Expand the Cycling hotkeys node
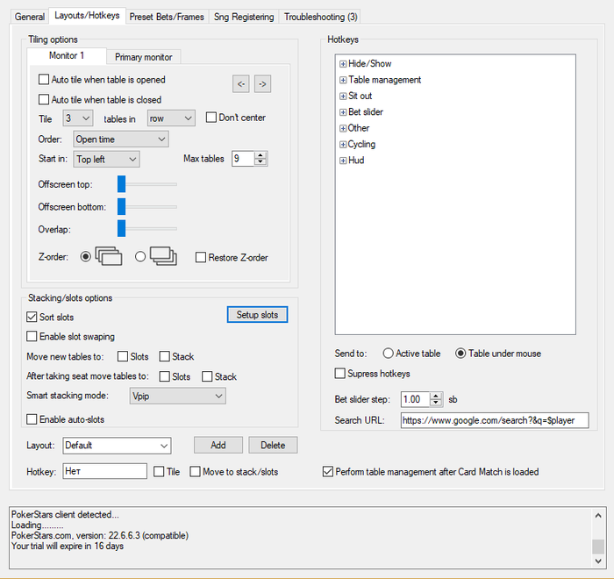Screen dimensions: 614x579 (x=343, y=144)
